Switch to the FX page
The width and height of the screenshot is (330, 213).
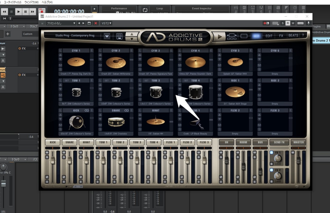click(281, 36)
